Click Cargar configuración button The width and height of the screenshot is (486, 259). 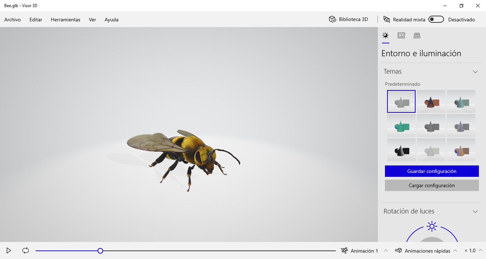point(432,185)
